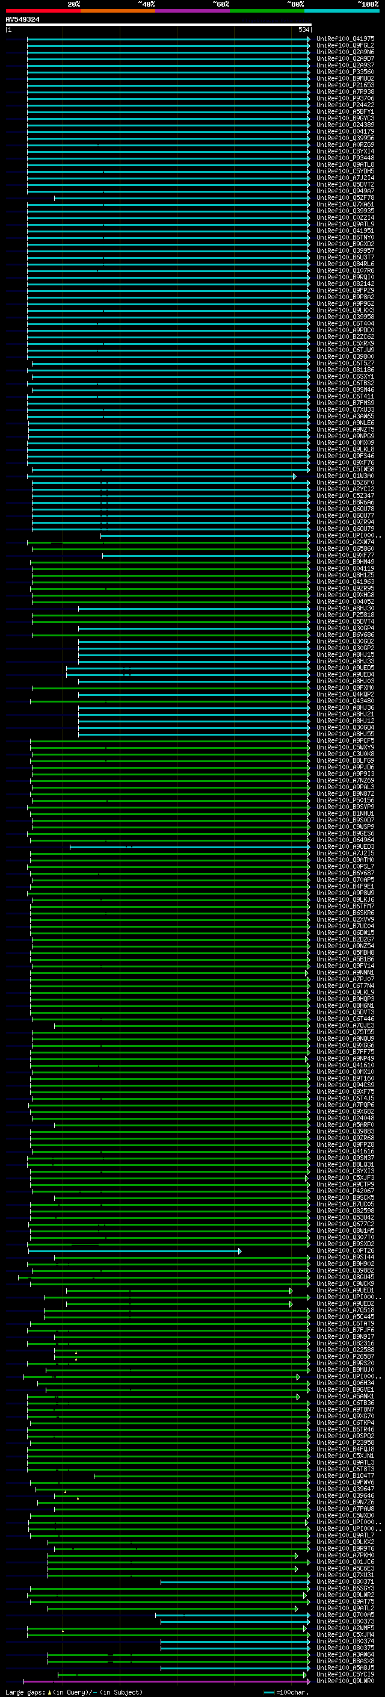Open hit UniRef100_Q5ZF78
Image resolution: width=385 pixels, height=1697 pixels.
point(345,197)
